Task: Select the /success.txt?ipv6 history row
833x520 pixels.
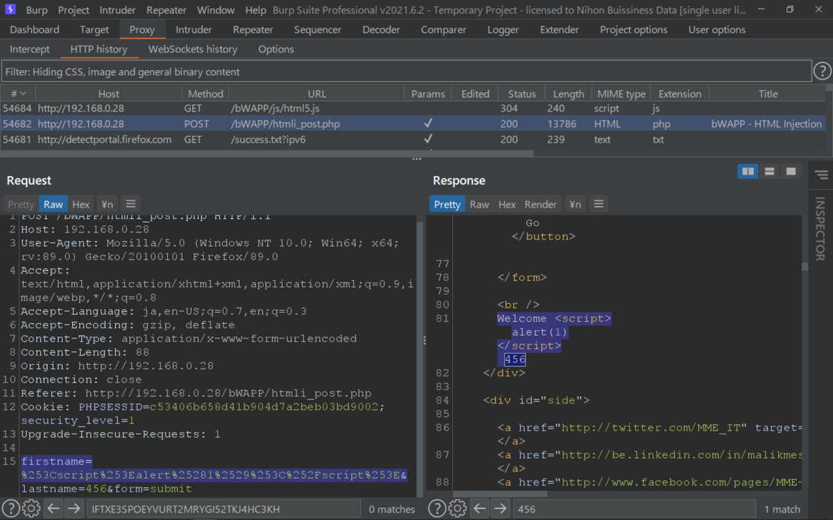Action: coord(413,139)
